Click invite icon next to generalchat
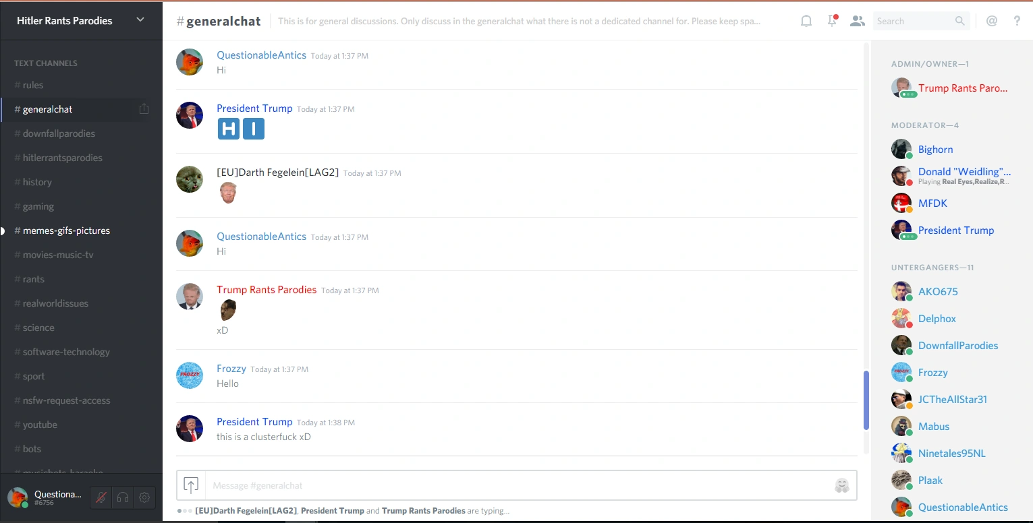This screenshot has width=1033, height=523. 144,109
